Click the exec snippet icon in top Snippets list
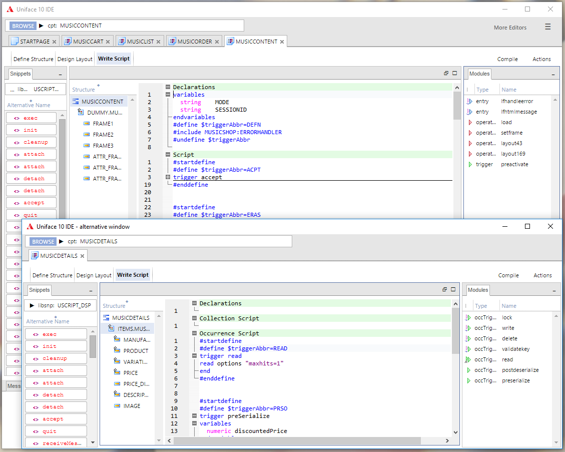Image resolution: width=565 pixels, height=452 pixels. click(x=17, y=118)
